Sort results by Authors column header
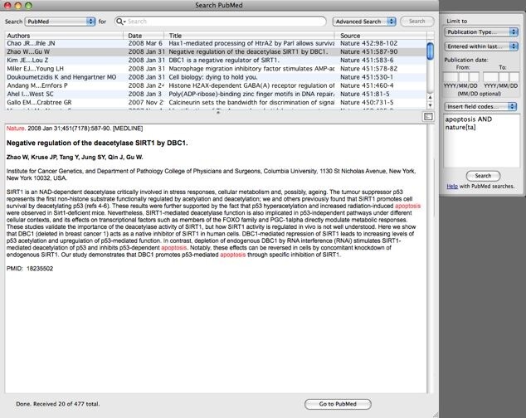The image size is (526, 418). 65,35
